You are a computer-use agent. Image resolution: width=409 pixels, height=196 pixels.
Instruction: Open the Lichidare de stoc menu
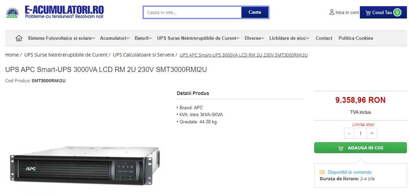289,38
